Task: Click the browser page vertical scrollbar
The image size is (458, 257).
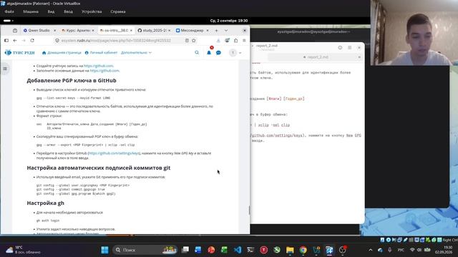Action: (249, 210)
